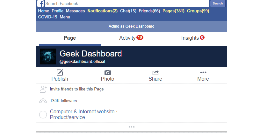Click the Search Facebook input field
Image resolution: width=260 pixels, height=133 pixels.
click(x=127, y=3)
